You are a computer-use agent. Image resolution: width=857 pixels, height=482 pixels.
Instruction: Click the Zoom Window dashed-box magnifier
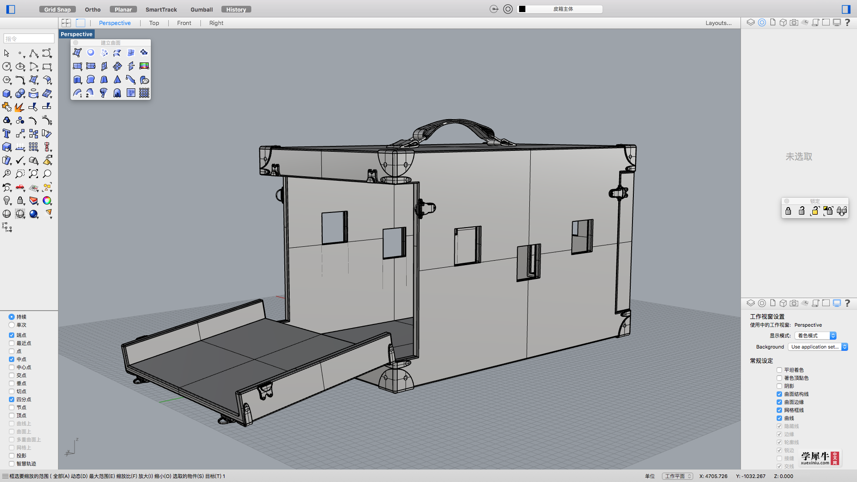[20, 174]
